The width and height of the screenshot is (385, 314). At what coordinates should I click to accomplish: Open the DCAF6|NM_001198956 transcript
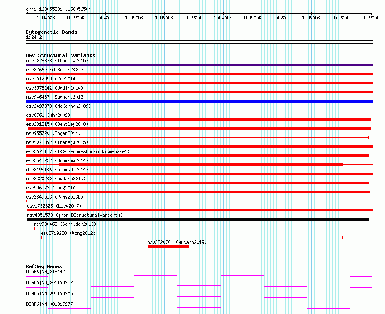click(49, 293)
